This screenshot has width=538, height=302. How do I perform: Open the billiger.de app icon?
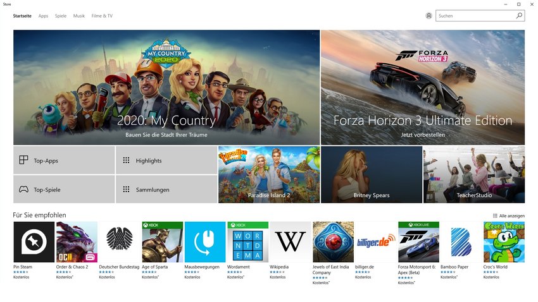376,242
